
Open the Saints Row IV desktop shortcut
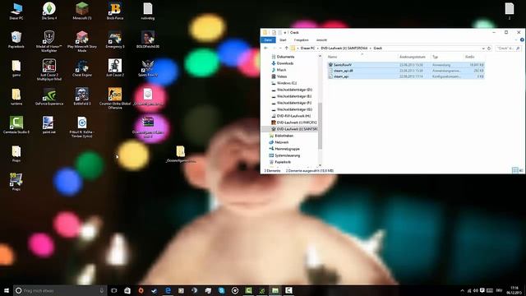[148, 68]
